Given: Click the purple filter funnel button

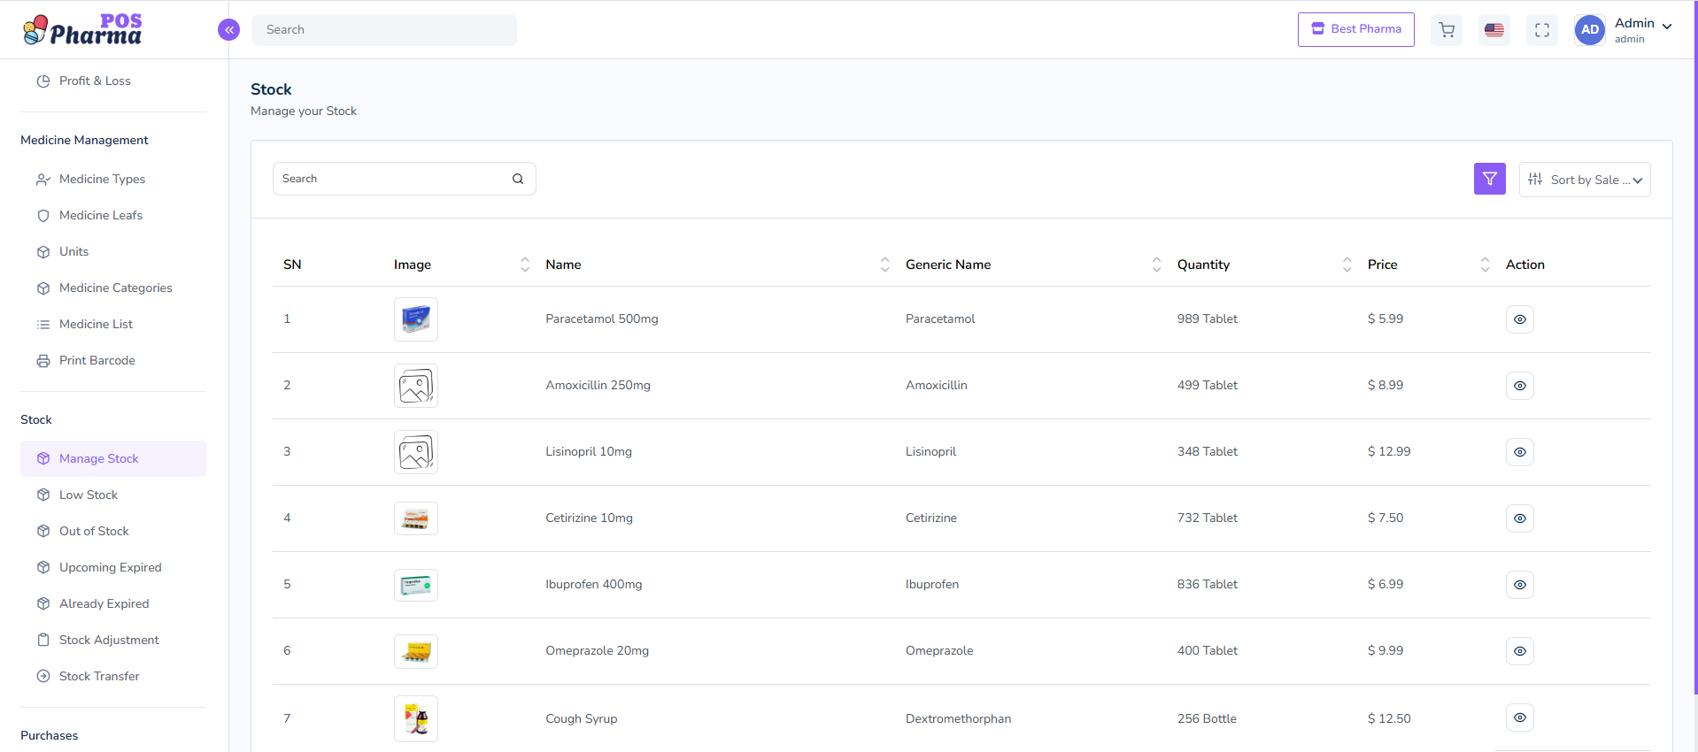Looking at the screenshot, I should tap(1489, 179).
